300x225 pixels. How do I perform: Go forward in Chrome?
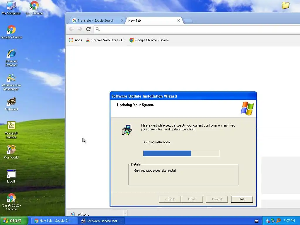click(x=80, y=29)
